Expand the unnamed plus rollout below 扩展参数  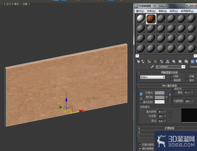point(139,132)
